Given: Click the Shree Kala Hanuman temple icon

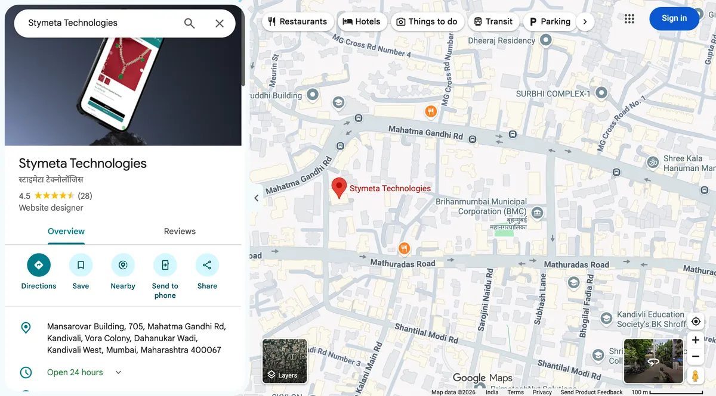Looking at the screenshot, I should 653,161.
